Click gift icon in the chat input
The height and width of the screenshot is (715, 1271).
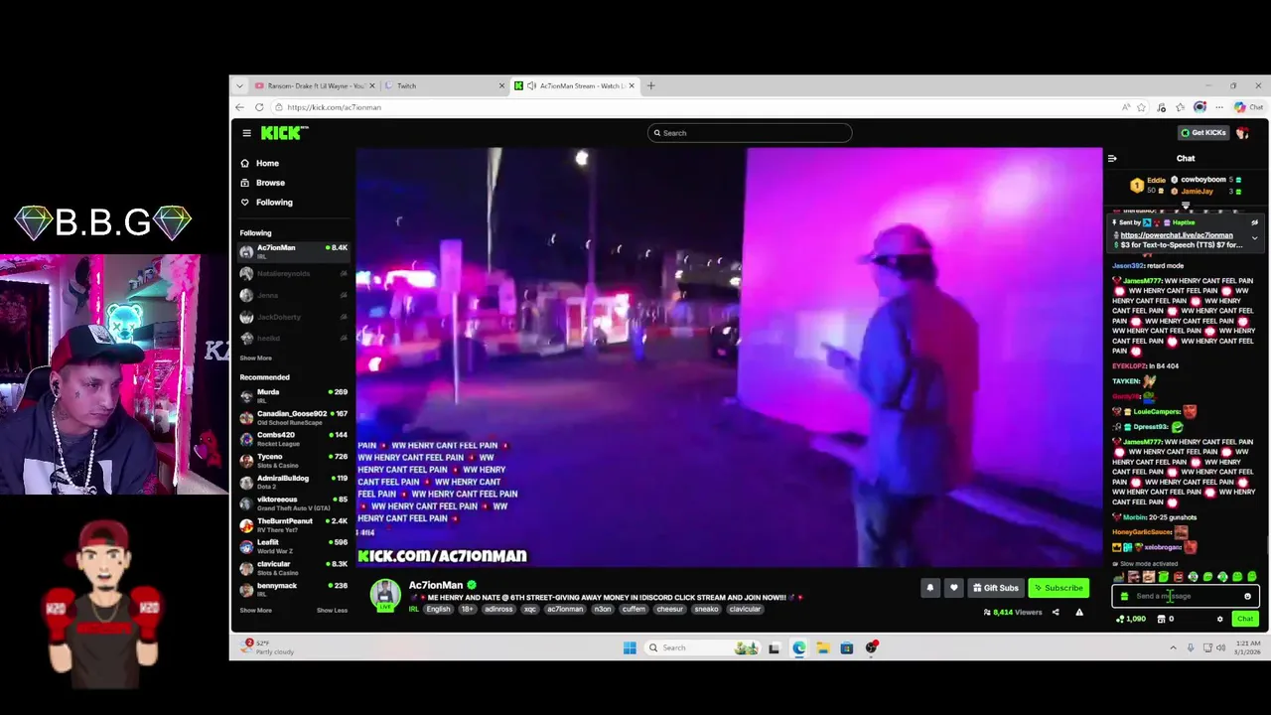[1124, 596]
